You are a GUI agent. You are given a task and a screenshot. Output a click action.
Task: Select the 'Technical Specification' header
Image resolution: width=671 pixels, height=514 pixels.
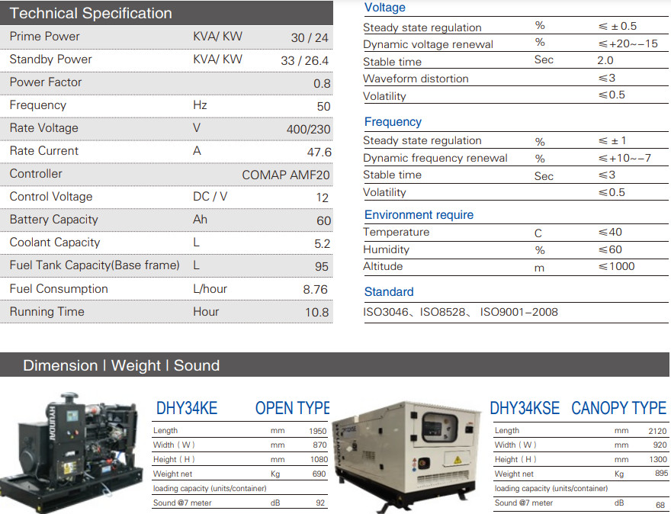[166, 13]
